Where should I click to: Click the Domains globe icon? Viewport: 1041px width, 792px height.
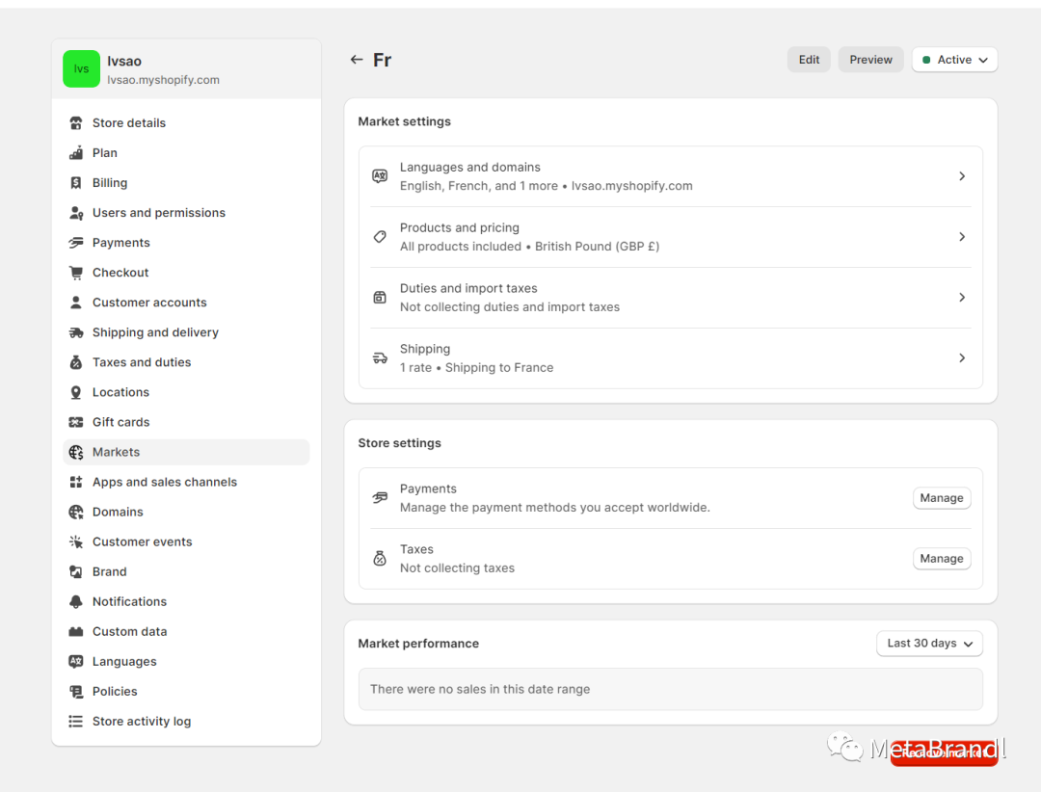(x=76, y=512)
